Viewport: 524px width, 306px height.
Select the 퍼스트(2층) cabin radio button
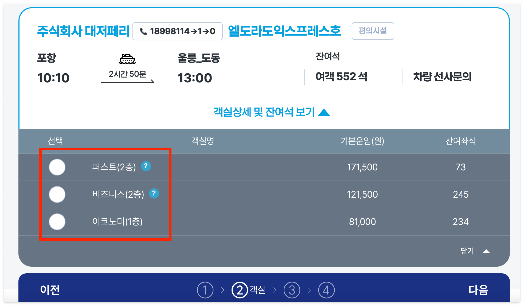coord(57,167)
